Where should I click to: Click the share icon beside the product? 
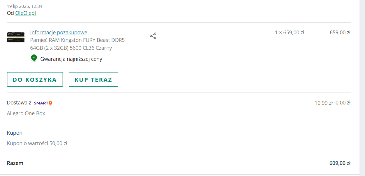coord(153,36)
